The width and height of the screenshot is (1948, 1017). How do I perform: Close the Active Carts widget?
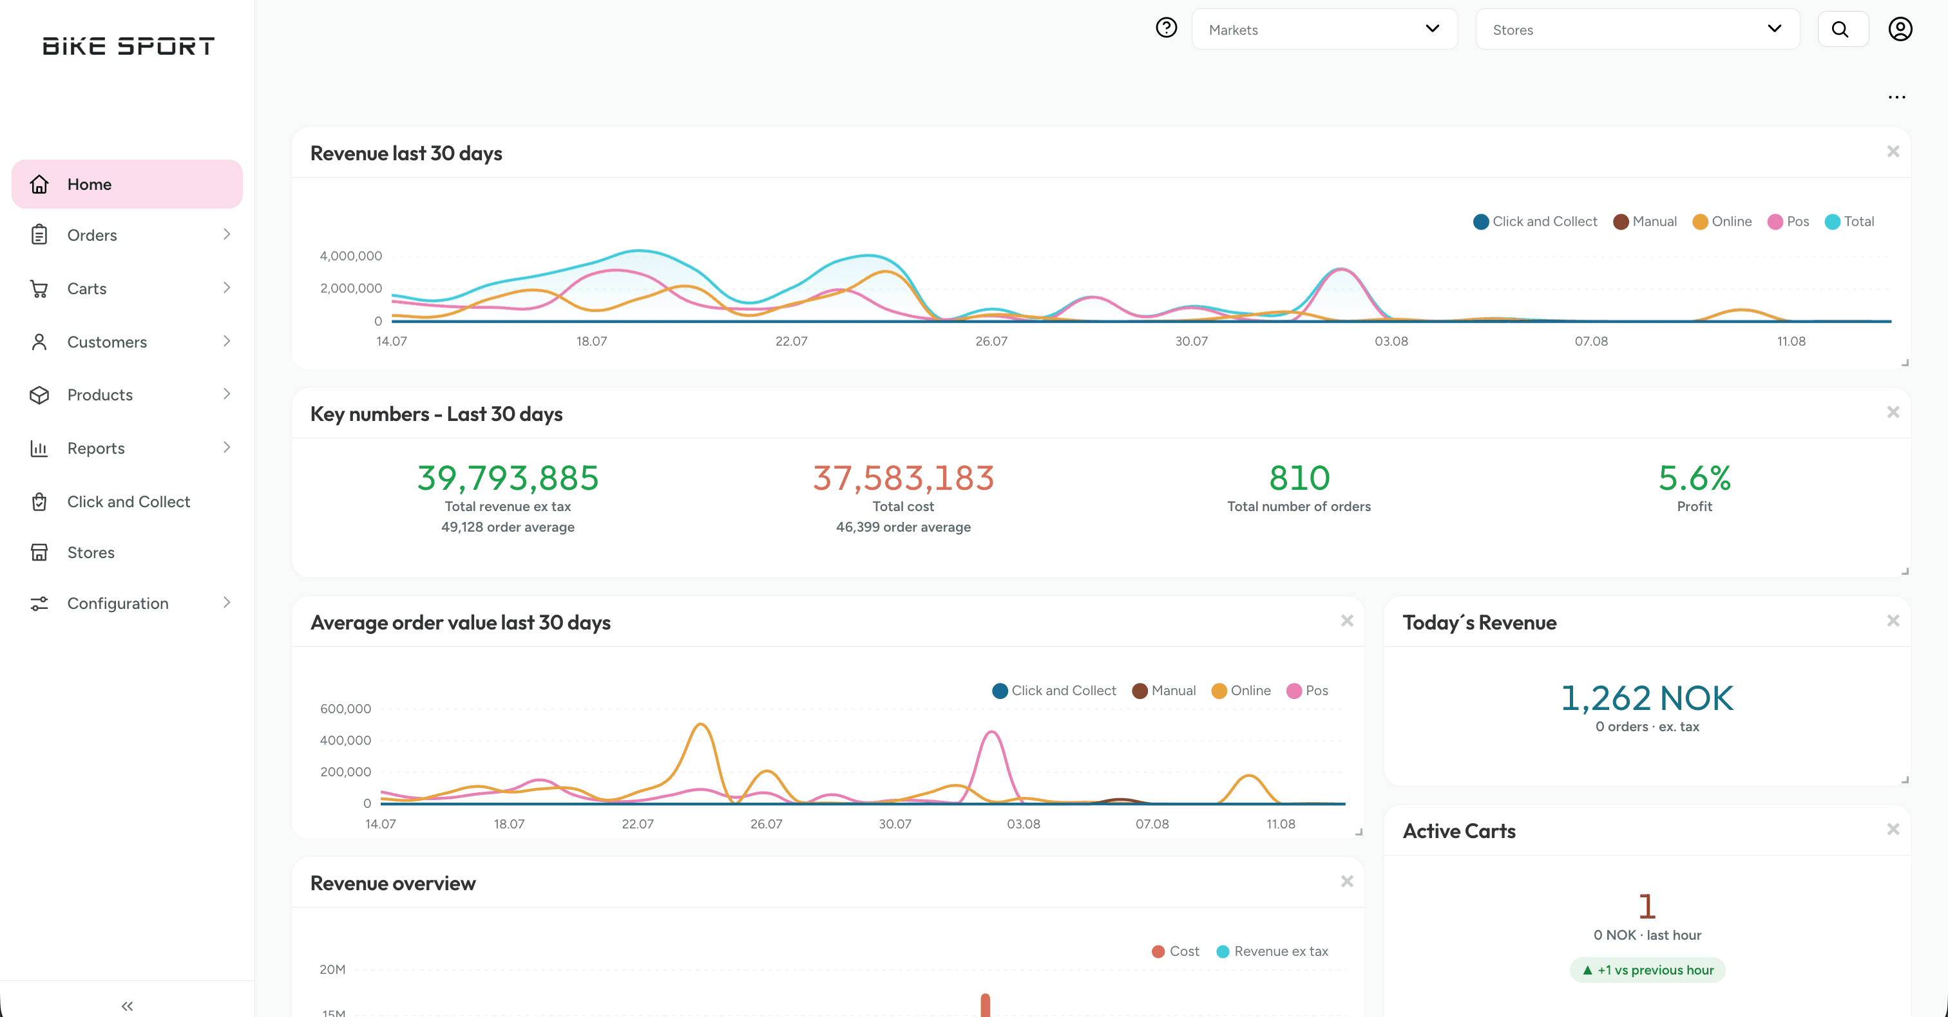1893,829
